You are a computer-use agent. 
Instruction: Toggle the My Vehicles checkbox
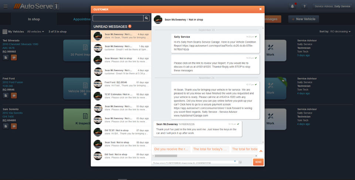coord(5,32)
